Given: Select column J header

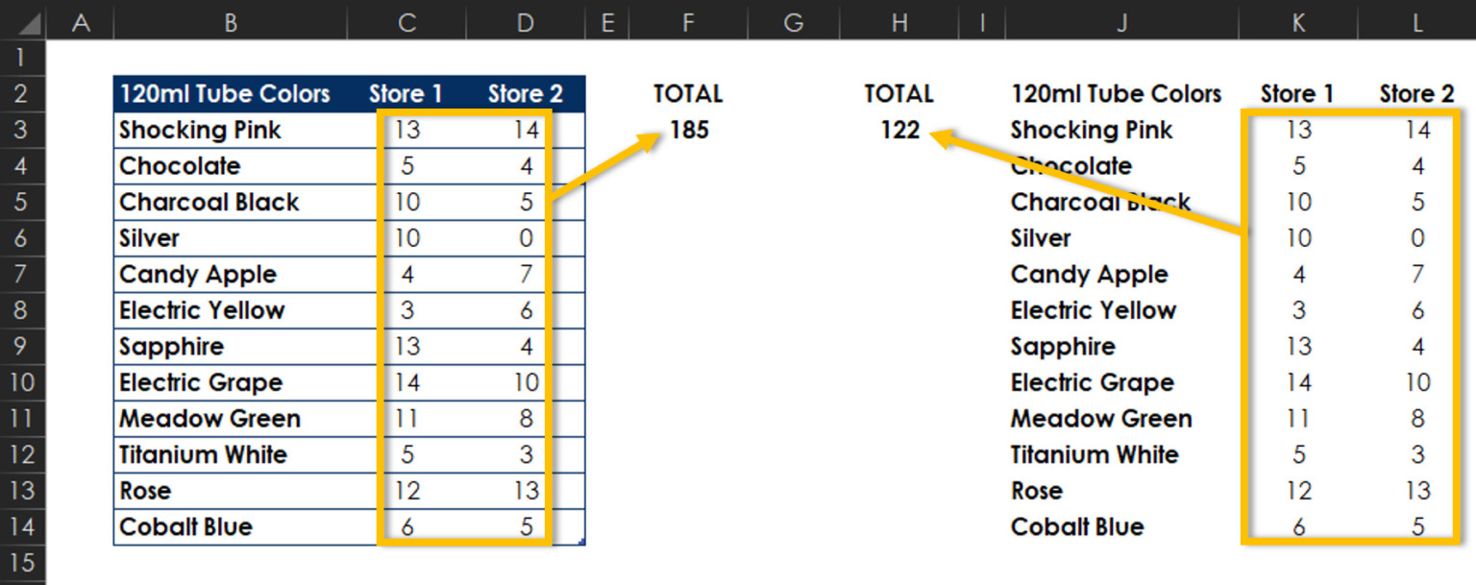Looking at the screenshot, I should (x=1120, y=19).
